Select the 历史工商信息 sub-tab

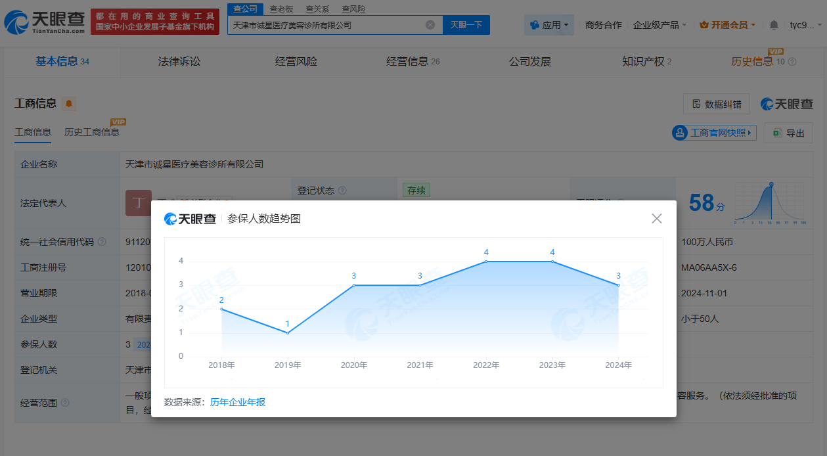(92, 132)
